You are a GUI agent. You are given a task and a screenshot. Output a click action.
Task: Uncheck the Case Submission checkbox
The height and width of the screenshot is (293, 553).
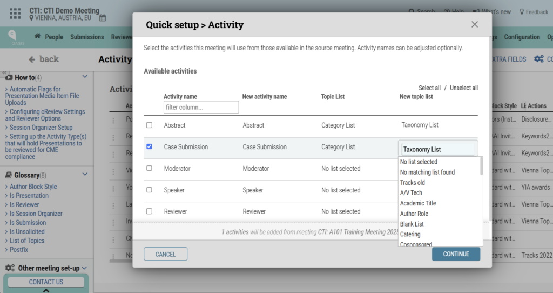click(x=150, y=146)
